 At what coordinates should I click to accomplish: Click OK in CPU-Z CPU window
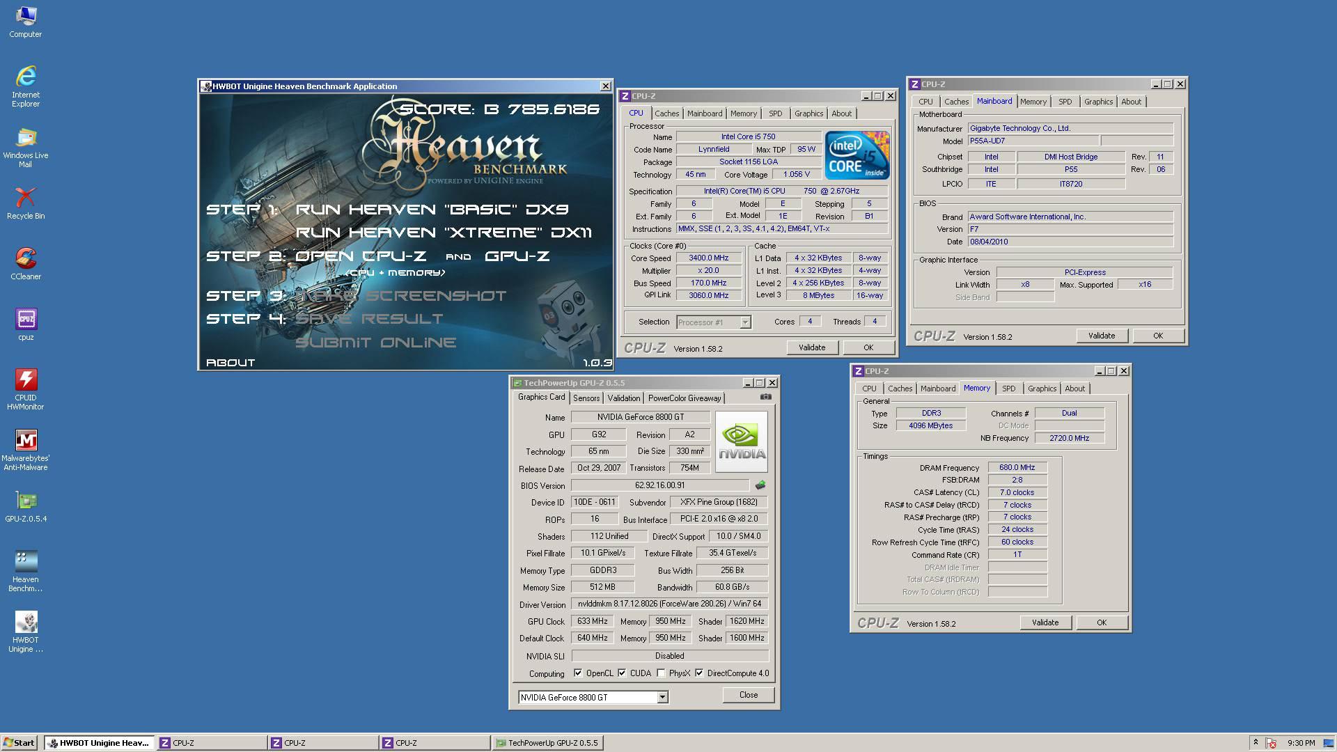(x=868, y=347)
